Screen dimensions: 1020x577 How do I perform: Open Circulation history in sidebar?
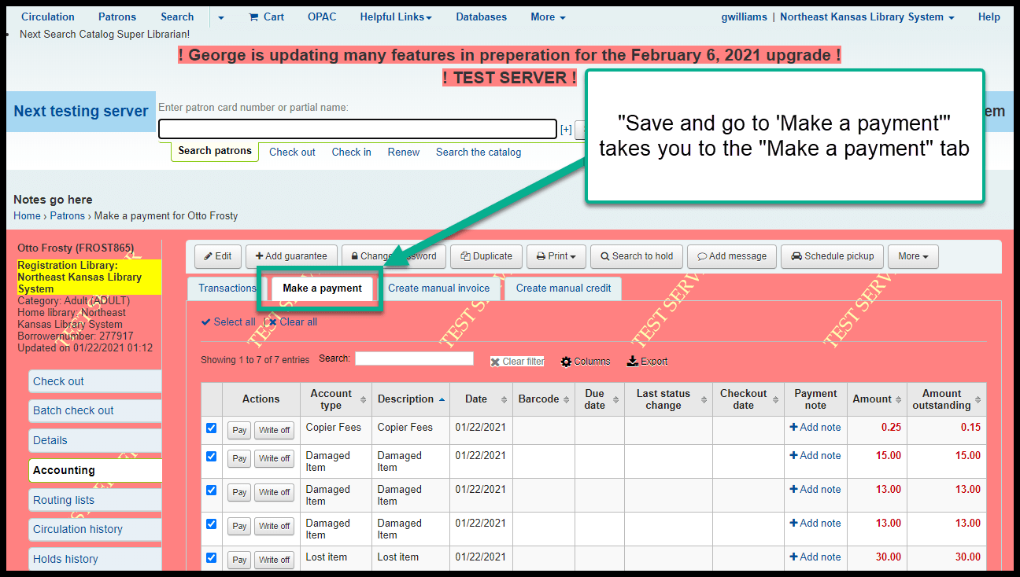95,529
